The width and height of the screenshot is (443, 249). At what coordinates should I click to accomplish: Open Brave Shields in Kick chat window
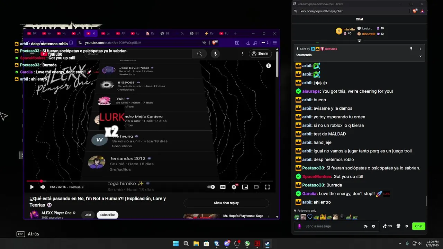coord(415,11)
